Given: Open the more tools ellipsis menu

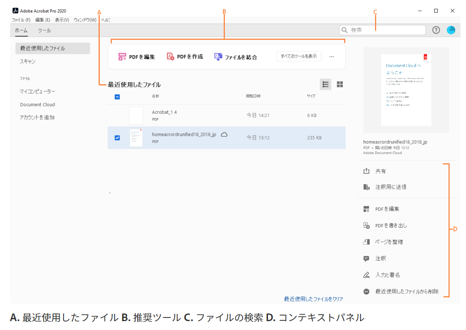Looking at the screenshot, I should tap(332, 57).
